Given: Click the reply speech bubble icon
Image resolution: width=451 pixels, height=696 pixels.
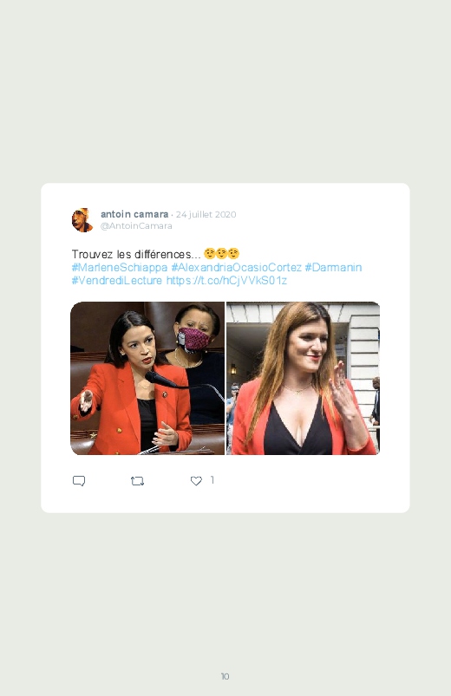Looking at the screenshot, I should click(79, 481).
